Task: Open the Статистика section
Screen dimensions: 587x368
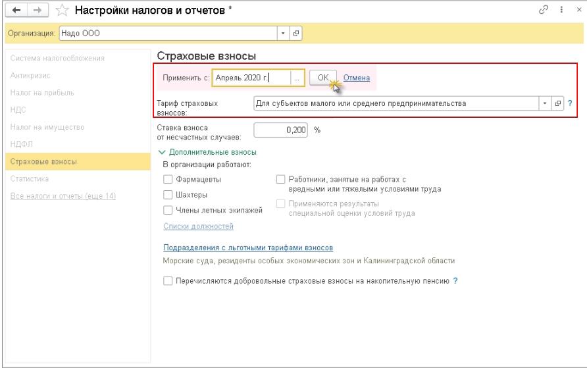Action: pyautogui.click(x=30, y=178)
